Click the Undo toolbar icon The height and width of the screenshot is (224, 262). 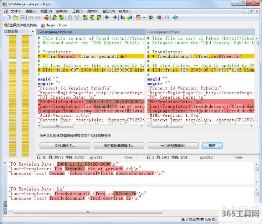point(31,17)
